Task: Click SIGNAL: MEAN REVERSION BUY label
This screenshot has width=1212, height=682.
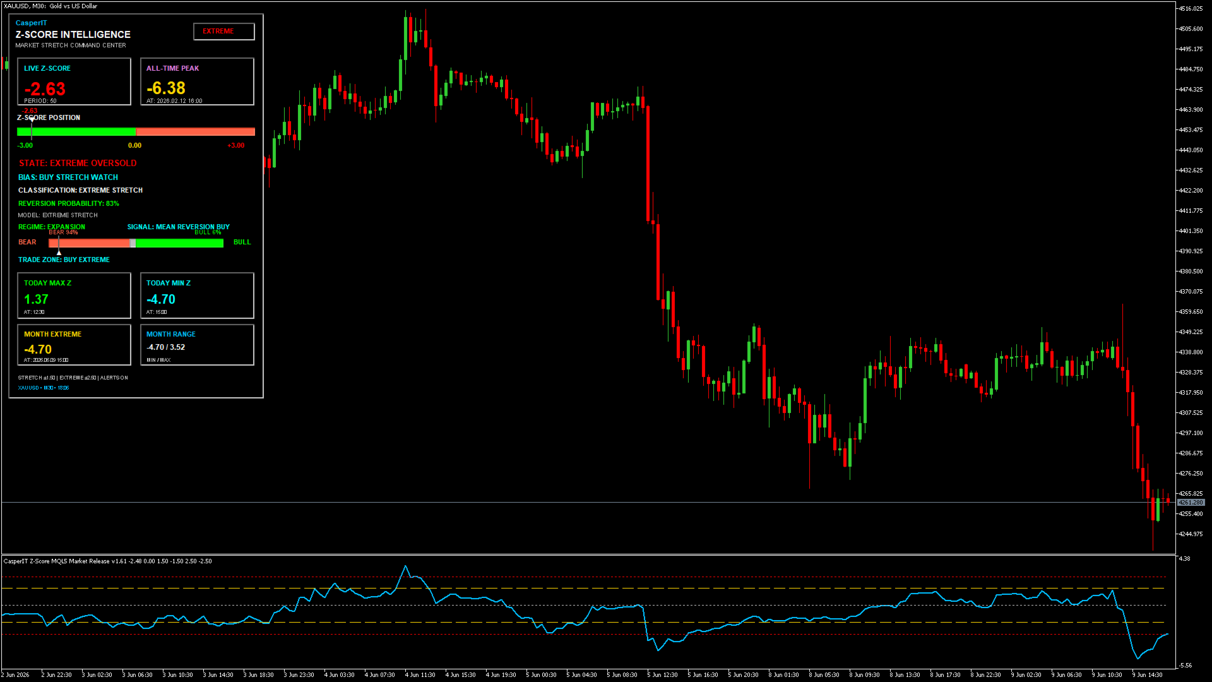Action: pyautogui.click(x=179, y=227)
